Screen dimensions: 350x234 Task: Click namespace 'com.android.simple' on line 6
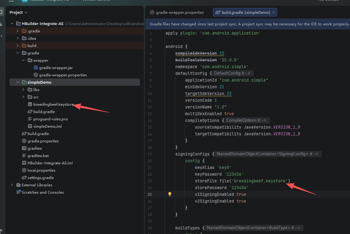[x=212, y=67]
